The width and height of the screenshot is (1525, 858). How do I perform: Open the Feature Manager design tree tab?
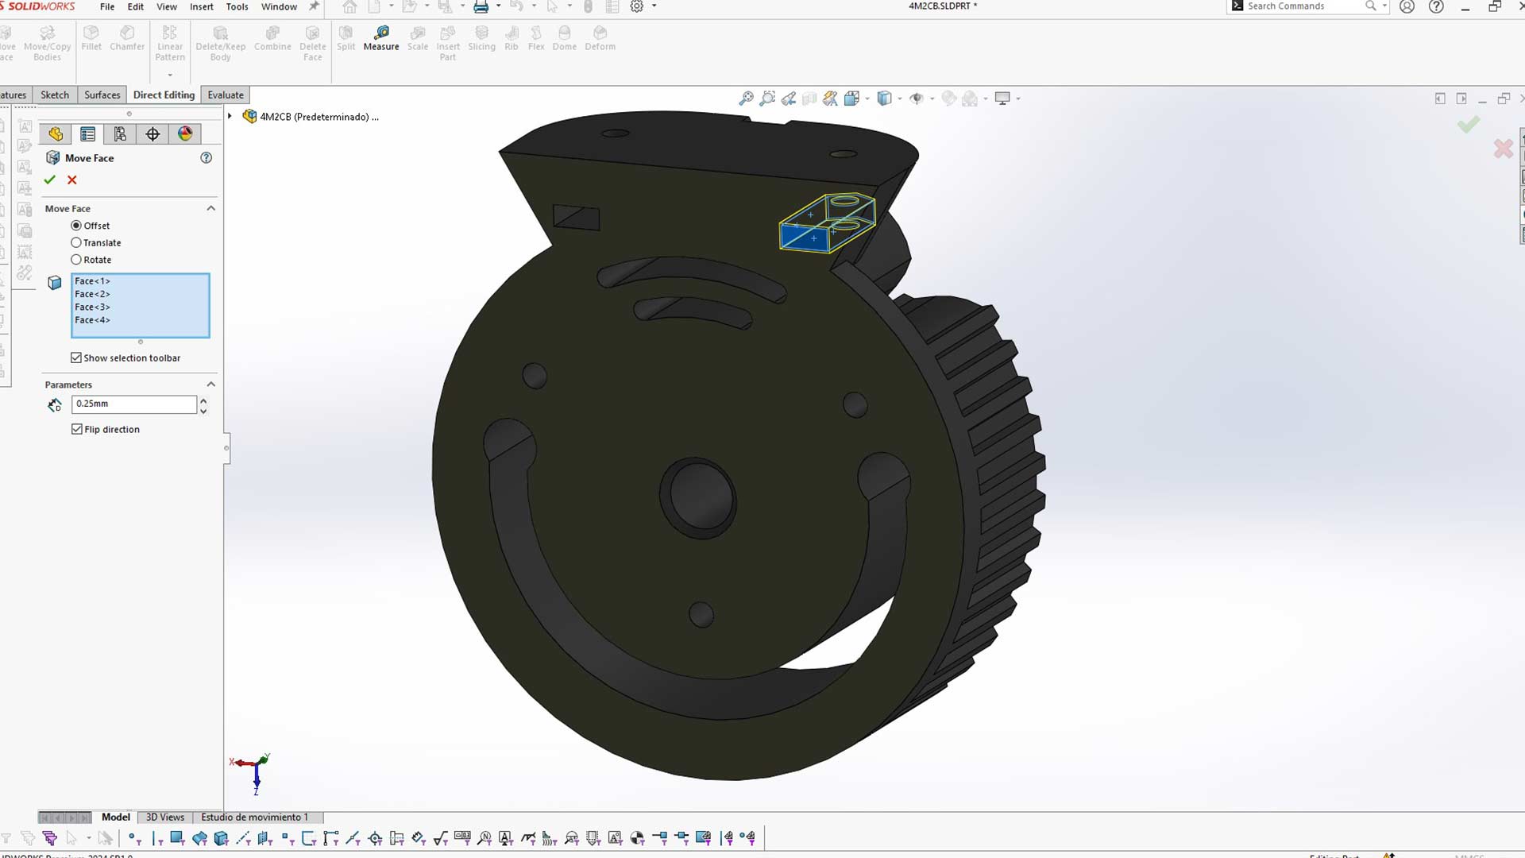55,133
